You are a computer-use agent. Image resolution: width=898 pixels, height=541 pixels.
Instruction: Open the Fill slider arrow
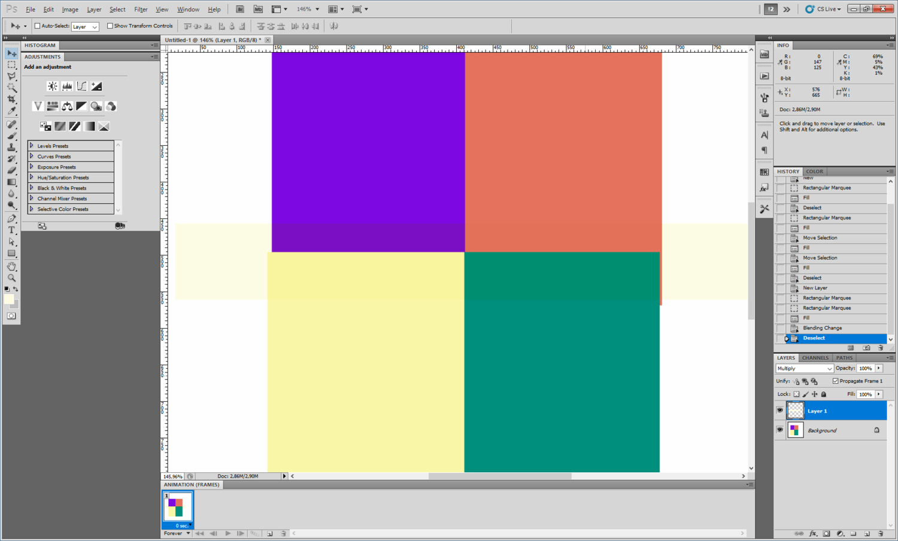879,394
